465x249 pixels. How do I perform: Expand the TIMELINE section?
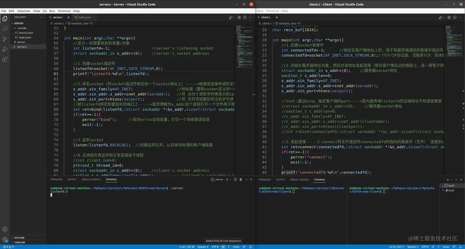[x=19, y=242]
